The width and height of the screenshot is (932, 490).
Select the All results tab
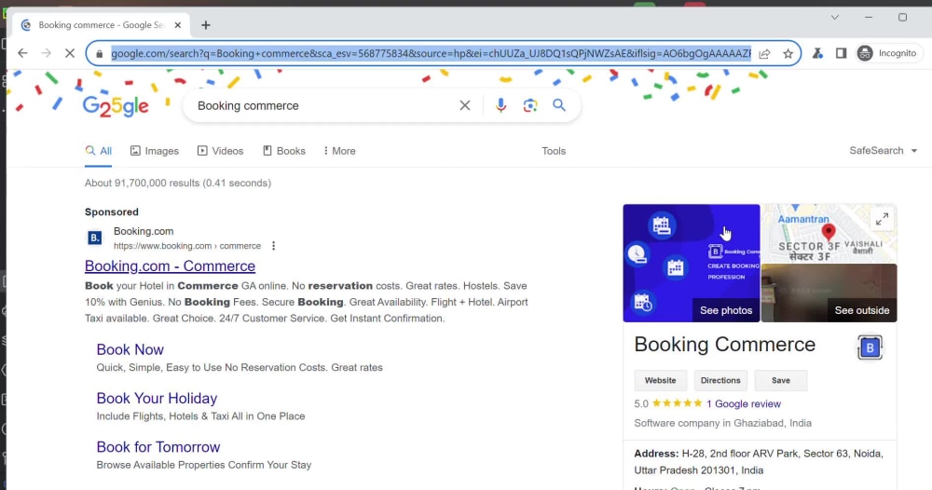point(98,151)
